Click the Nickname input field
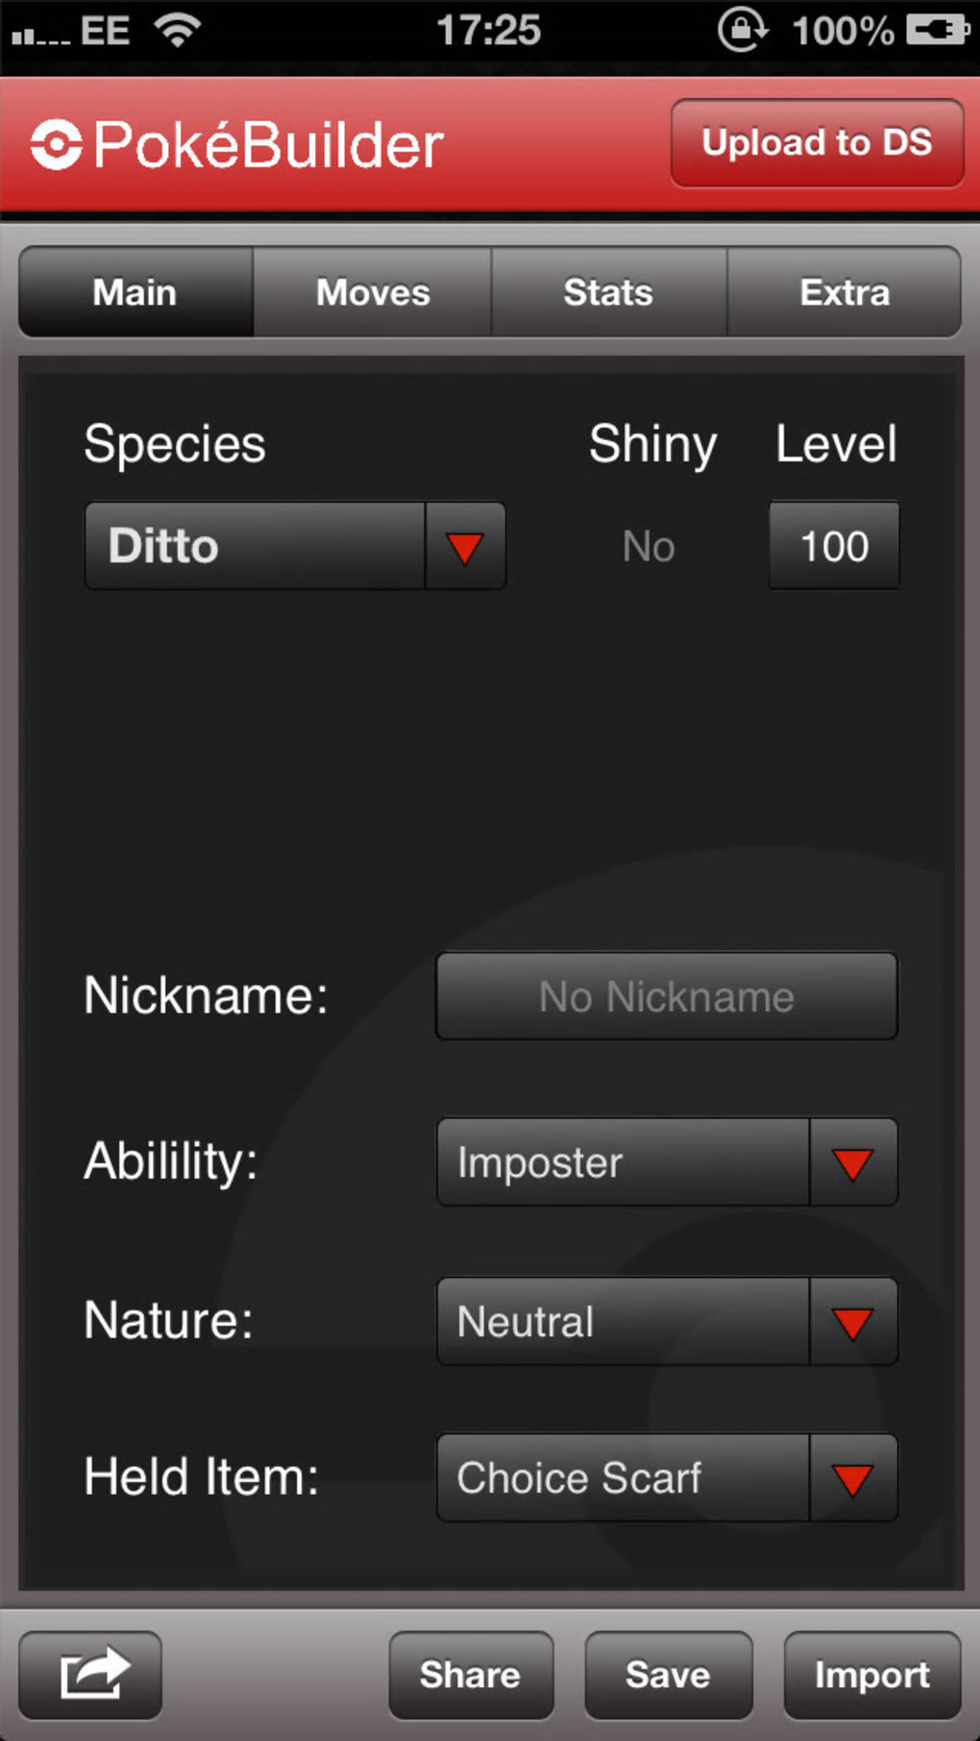980x1741 pixels. click(x=667, y=997)
